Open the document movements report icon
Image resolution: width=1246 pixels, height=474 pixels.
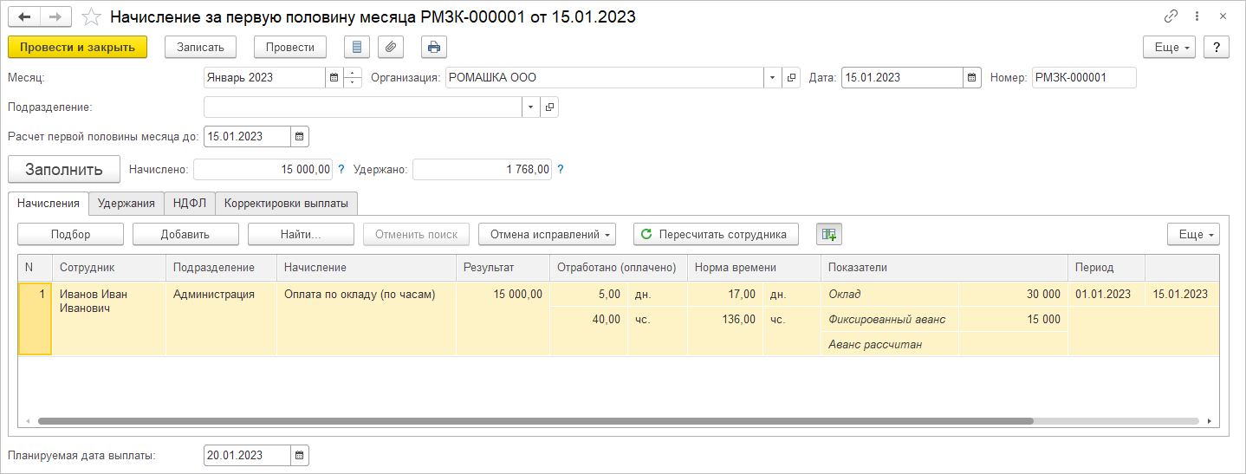357,47
